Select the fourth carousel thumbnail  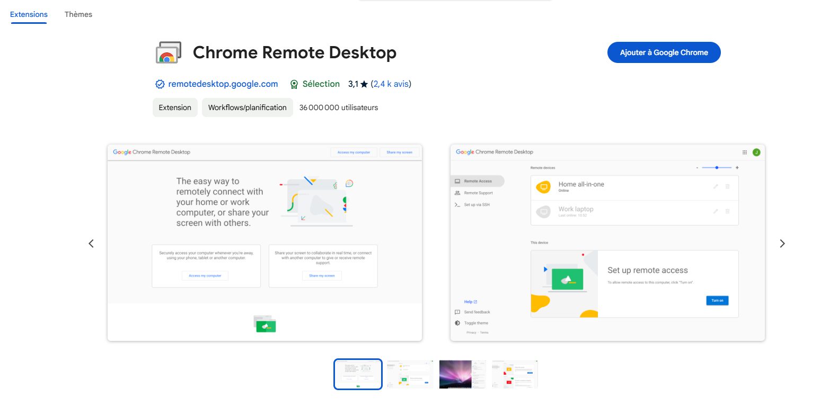point(514,374)
